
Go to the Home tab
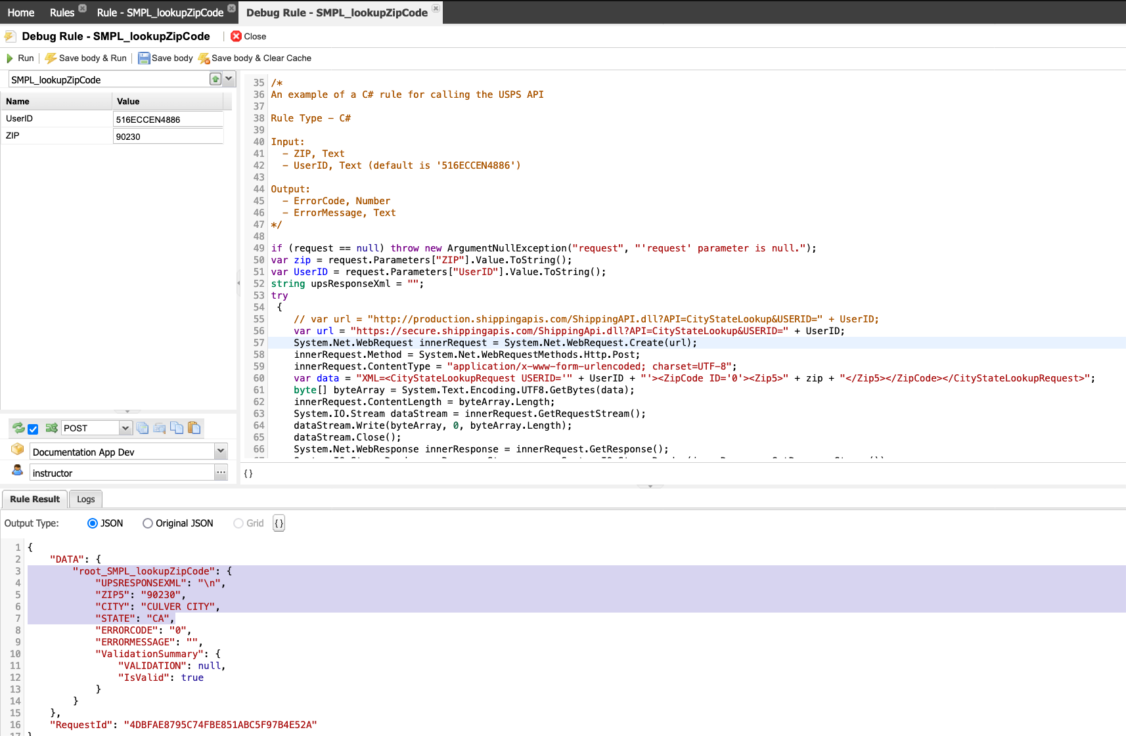tap(21, 12)
